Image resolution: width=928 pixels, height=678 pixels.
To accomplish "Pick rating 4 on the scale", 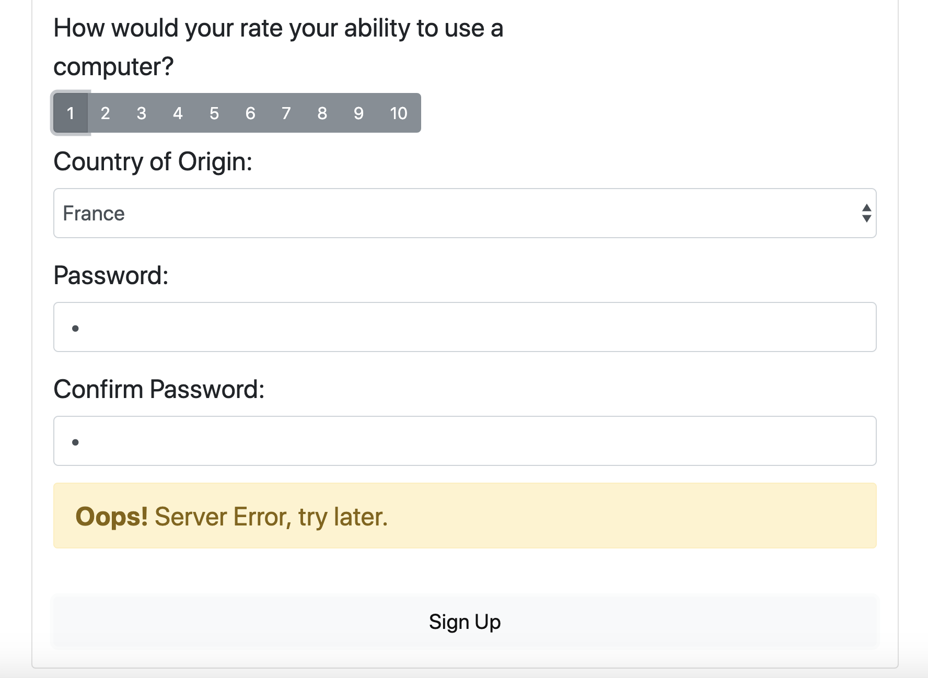I will click(177, 113).
